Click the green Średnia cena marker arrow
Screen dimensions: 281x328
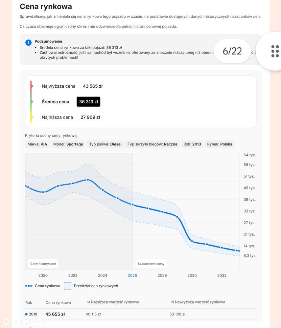pyautogui.click(x=32, y=102)
